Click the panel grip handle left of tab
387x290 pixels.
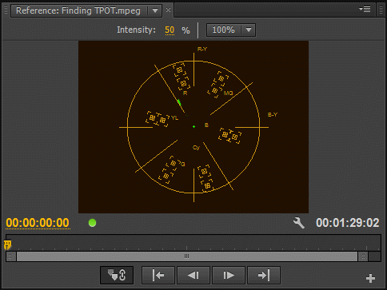6,10
